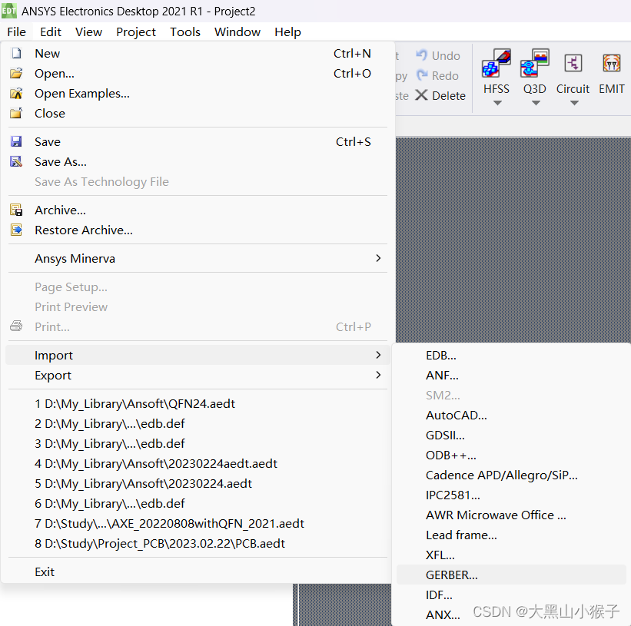Viewport: 631px width, 626px height.
Task: Click Delete in the toolbar
Action: click(440, 95)
